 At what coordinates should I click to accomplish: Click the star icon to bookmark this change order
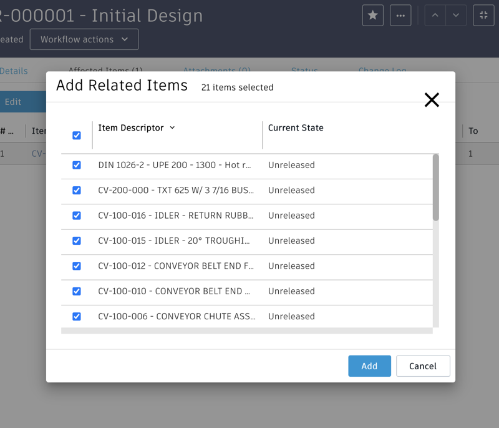[372, 15]
